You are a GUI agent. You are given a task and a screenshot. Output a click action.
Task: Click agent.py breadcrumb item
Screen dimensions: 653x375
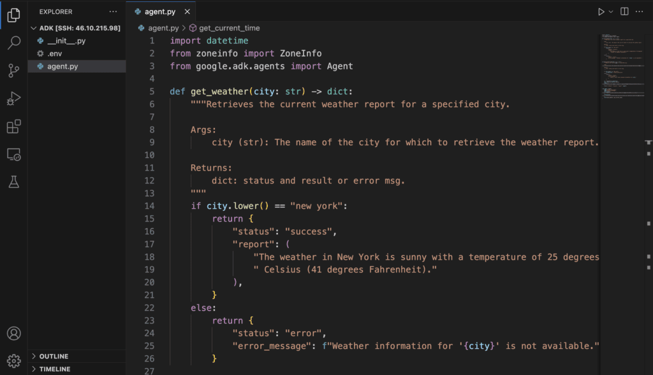coord(163,28)
